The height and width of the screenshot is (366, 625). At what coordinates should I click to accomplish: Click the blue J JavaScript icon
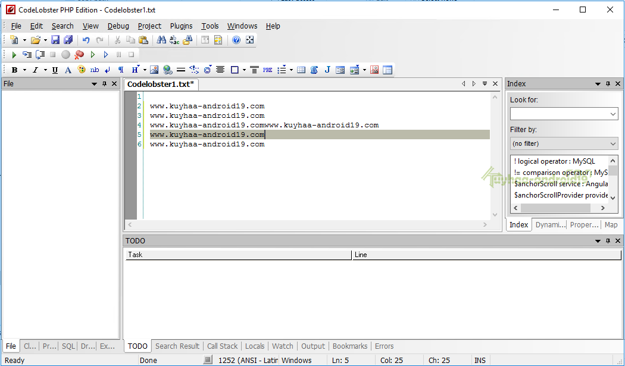click(x=327, y=70)
